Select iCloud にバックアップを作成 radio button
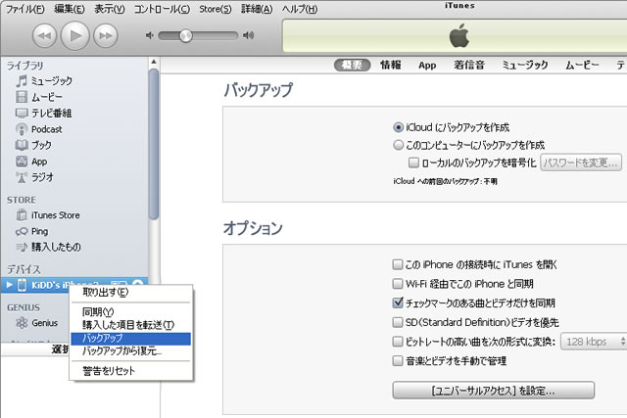The image size is (627, 418). 398,127
